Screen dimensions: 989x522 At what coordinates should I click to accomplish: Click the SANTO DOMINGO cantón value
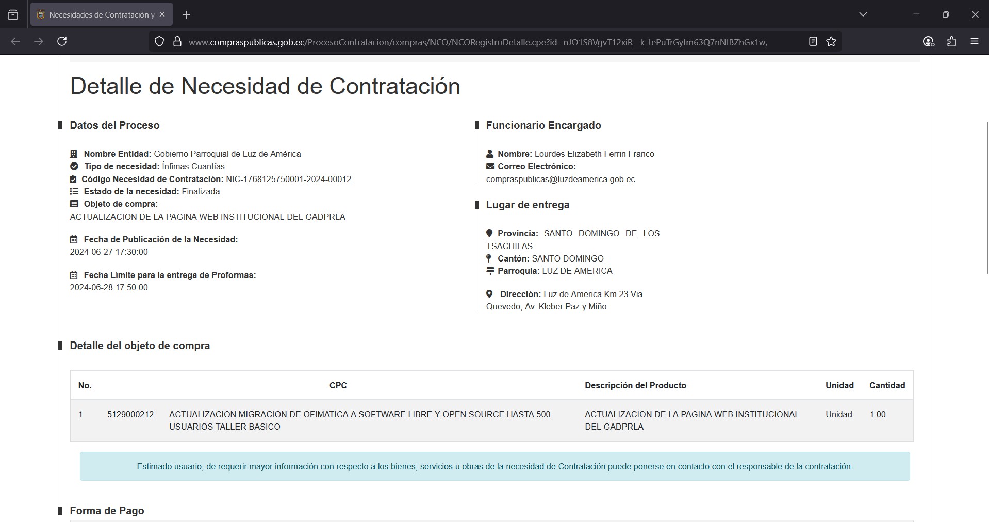click(x=568, y=258)
